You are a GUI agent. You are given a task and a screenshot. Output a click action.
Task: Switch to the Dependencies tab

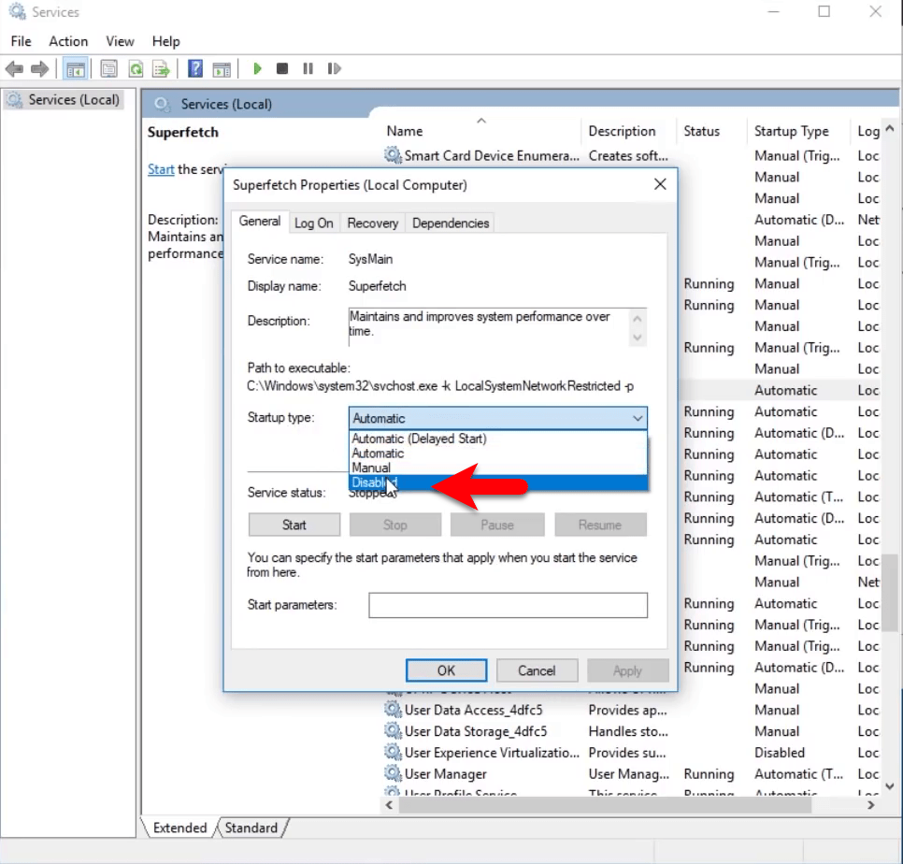click(x=451, y=223)
